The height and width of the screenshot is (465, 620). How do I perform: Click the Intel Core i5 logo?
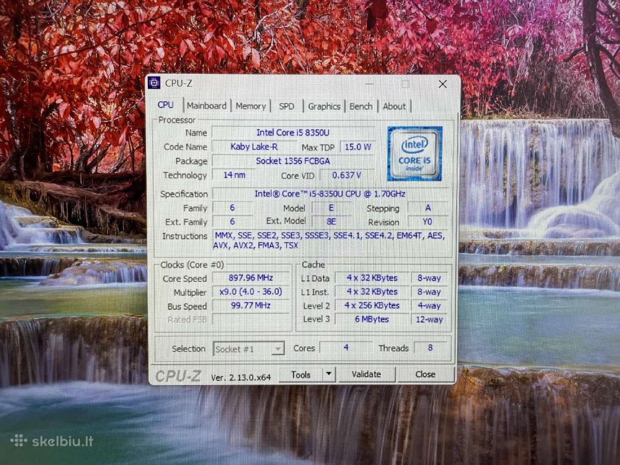pos(415,153)
